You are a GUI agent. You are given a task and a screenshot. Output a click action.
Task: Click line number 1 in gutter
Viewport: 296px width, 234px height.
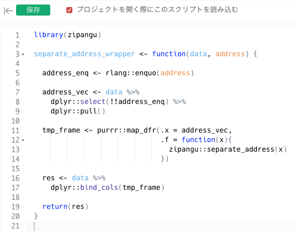point(18,35)
